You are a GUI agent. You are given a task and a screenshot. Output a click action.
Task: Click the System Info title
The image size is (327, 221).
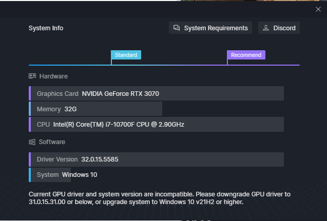pos(46,28)
